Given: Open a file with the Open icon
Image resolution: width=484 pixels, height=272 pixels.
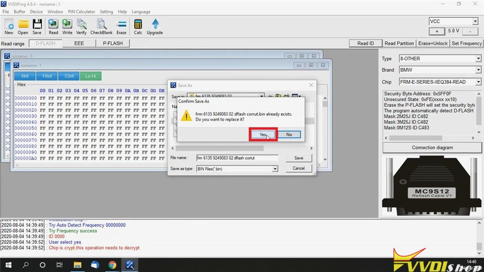Looking at the screenshot, I should point(23,27).
